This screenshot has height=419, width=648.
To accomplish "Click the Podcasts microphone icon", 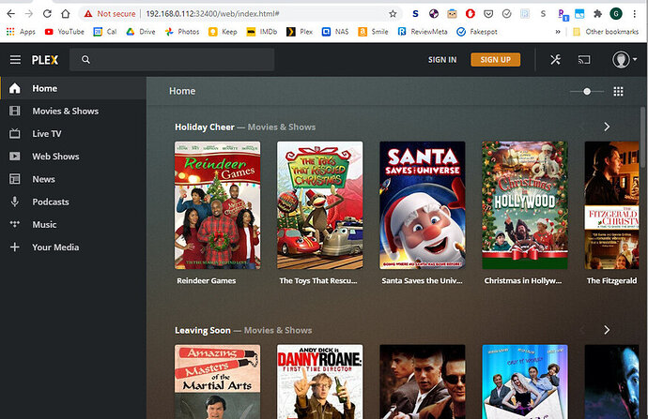I will pos(15,202).
